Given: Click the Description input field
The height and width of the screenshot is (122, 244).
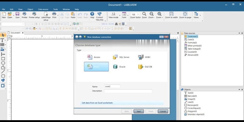Looking at the screenshot, I should point(128,91).
